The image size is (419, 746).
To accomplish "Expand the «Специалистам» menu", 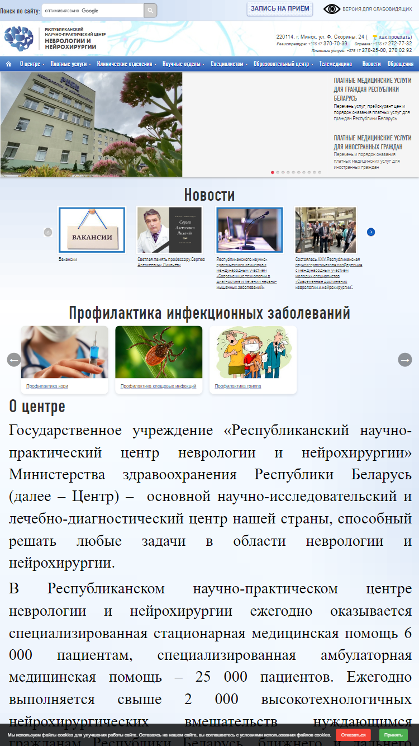I will pyautogui.click(x=228, y=64).
